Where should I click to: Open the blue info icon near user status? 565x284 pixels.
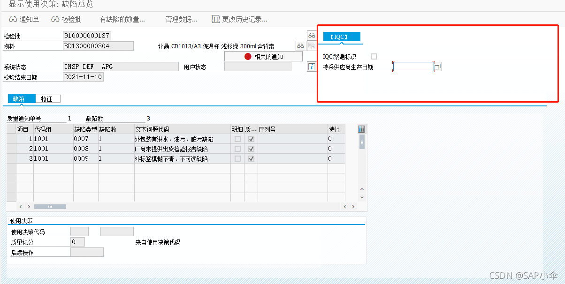[x=311, y=67]
